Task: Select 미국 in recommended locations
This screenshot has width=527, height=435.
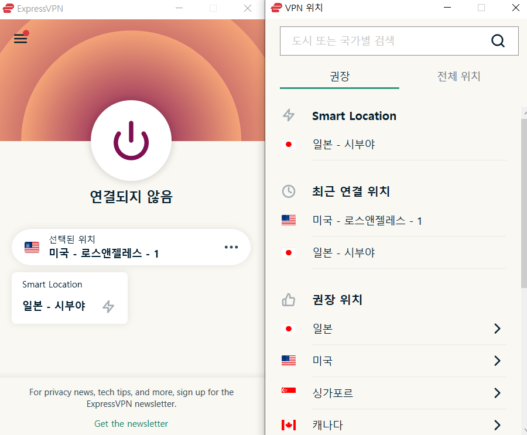Action: pyautogui.click(x=393, y=361)
